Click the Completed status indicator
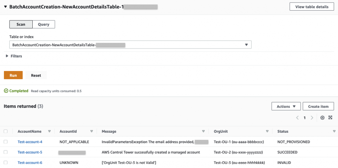Viewport: 338px width, 168px height. [x=16, y=91]
